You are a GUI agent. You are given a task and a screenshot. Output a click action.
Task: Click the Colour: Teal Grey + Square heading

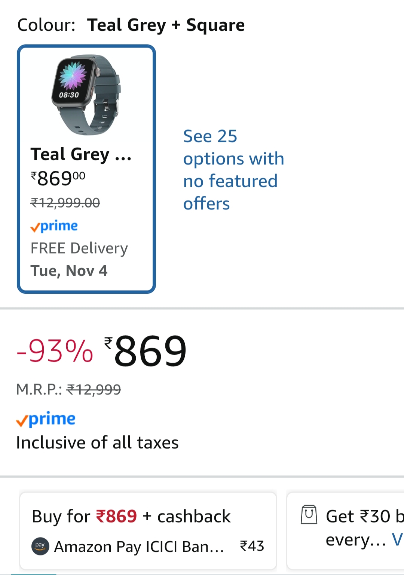point(131,25)
